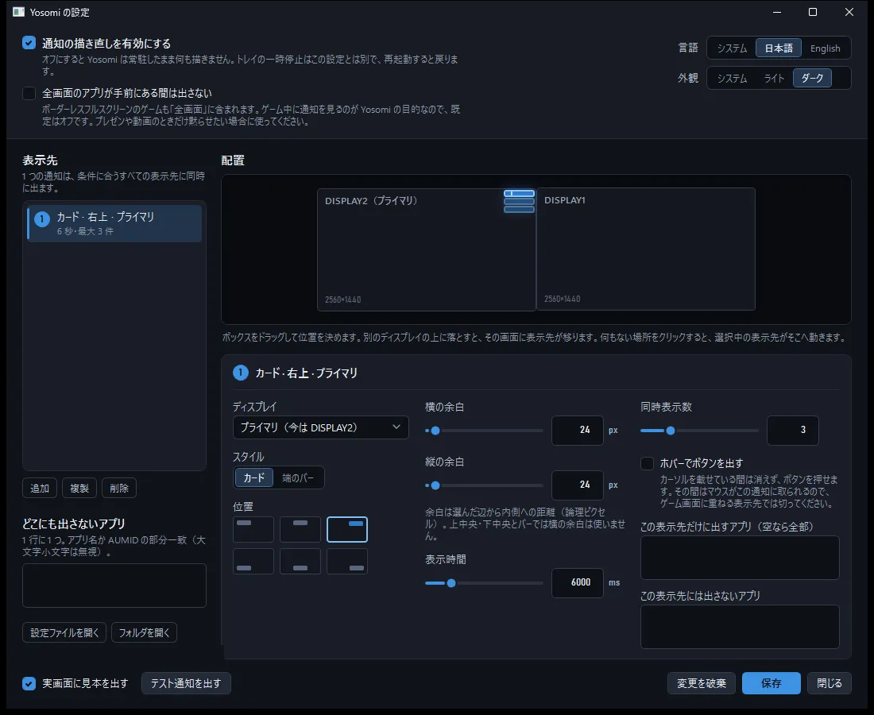Select top-right position icon
This screenshot has height=715, width=874.
tap(346, 529)
